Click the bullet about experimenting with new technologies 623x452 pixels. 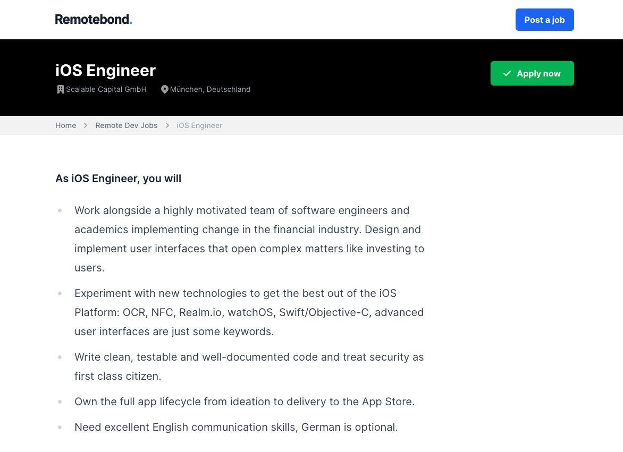click(249, 312)
